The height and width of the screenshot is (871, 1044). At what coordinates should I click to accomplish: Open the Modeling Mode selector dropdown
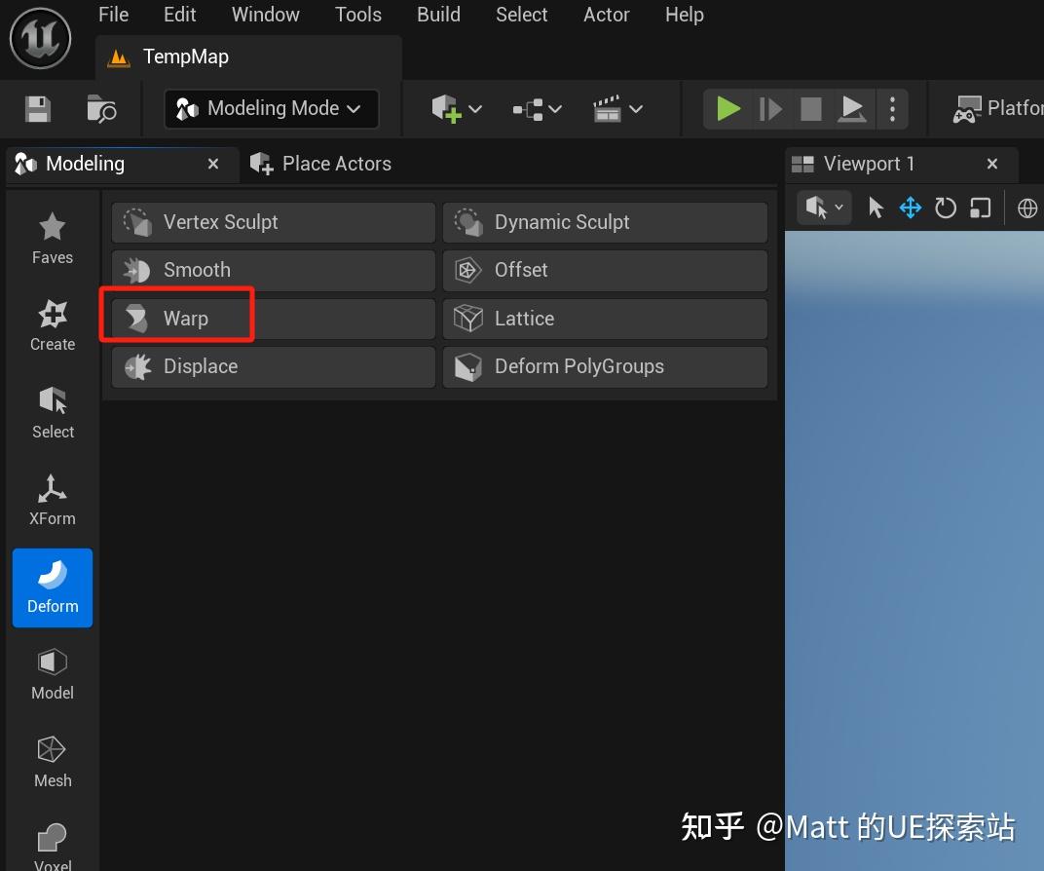[x=270, y=108]
